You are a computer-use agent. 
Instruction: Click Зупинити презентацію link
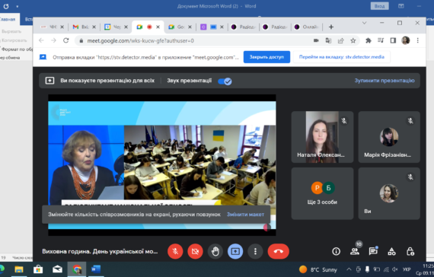pos(385,81)
